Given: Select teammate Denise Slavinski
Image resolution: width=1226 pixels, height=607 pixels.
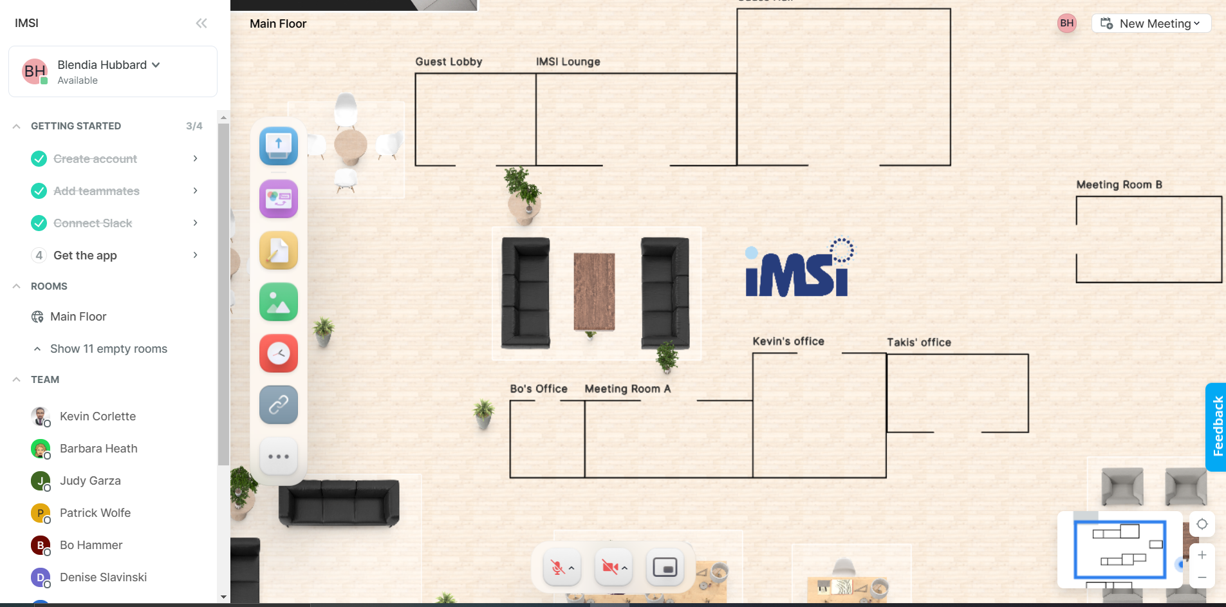Looking at the screenshot, I should pyautogui.click(x=103, y=577).
